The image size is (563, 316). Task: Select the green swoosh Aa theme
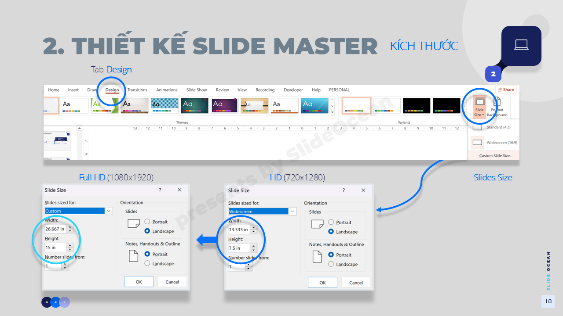[105, 106]
